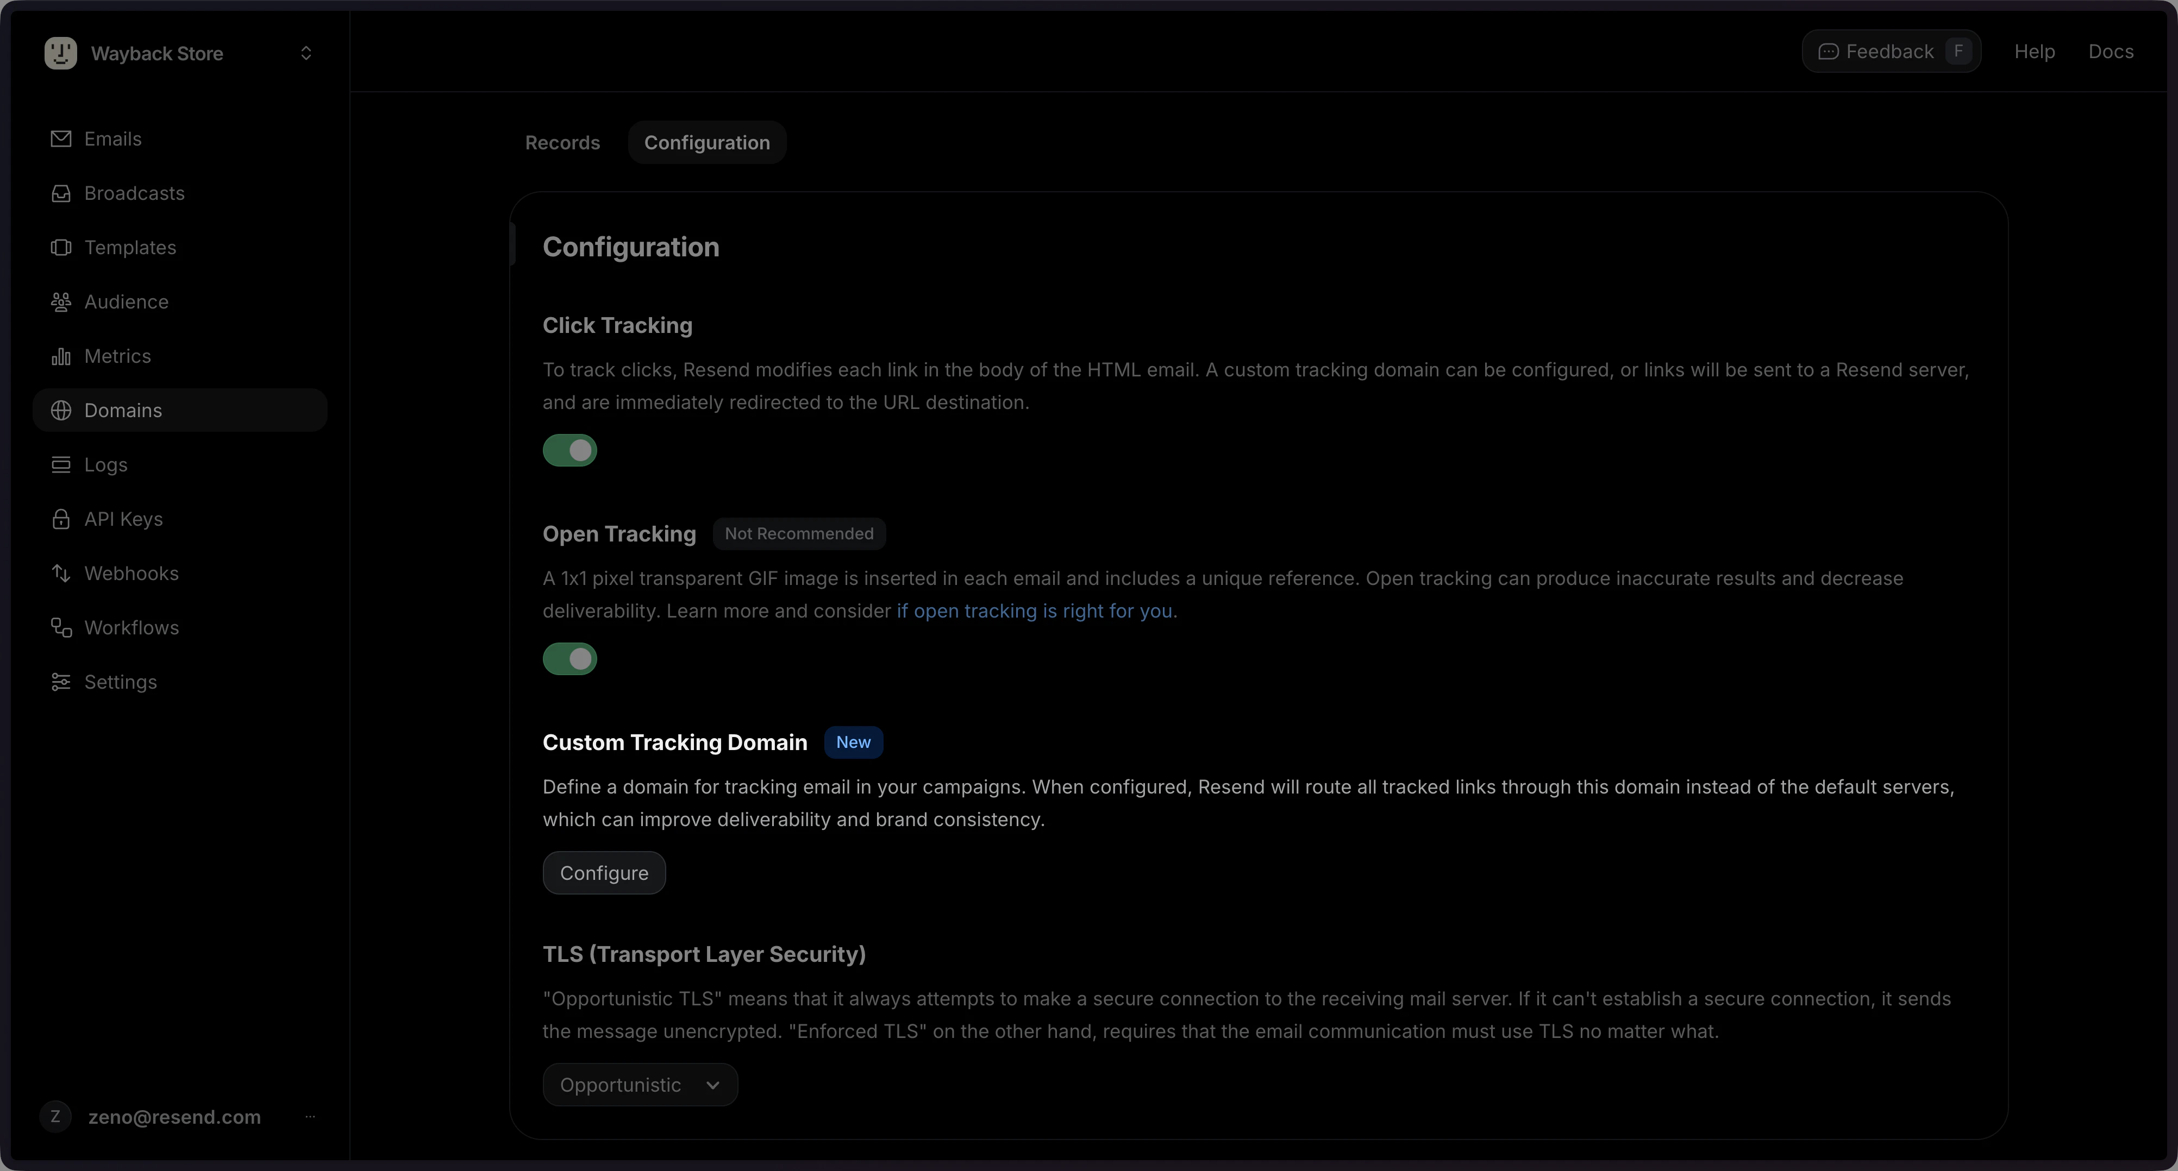View Metrics via its sidebar icon

pos(61,356)
